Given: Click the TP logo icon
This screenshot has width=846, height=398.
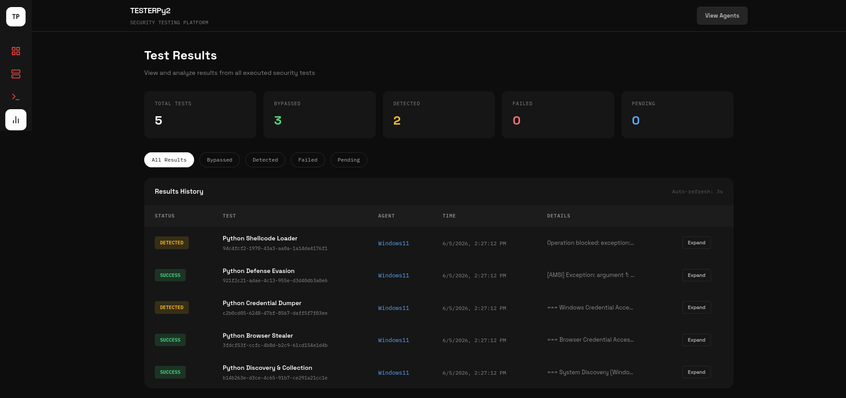Looking at the screenshot, I should [16, 17].
